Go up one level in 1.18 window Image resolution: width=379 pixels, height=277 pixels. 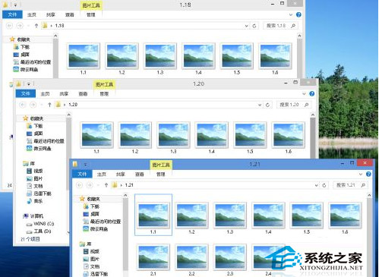pyautogui.click(x=36, y=26)
